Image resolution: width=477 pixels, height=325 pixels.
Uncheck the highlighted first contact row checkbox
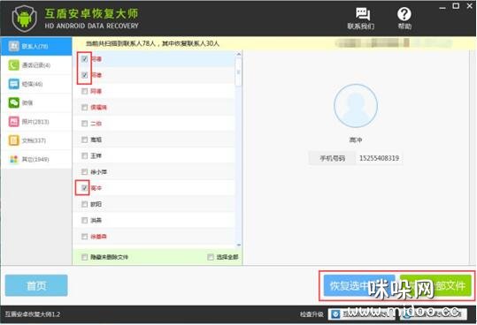pyautogui.click(x=85, y=59)
